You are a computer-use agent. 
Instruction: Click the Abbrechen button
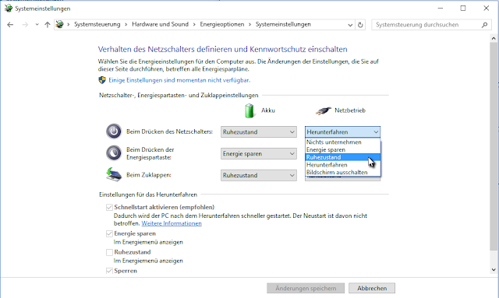372,288
